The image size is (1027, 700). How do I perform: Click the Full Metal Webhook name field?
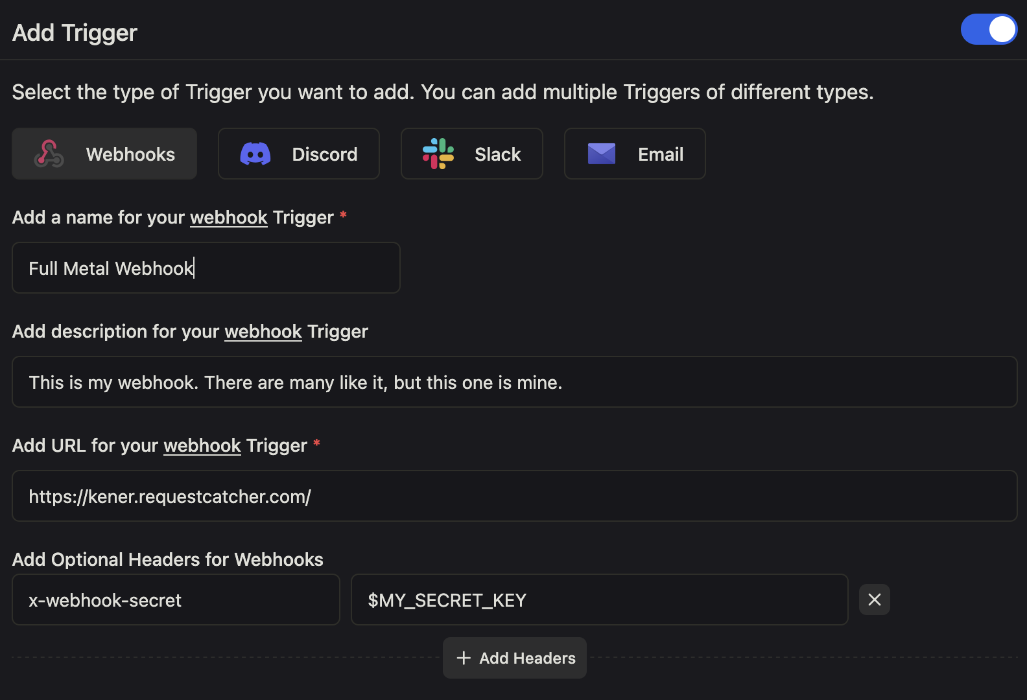click(206, 268)
